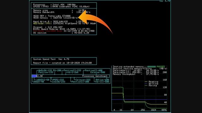
Task: Click 'Ver 4.78' at top-right corner
Action: pos(165,1)
